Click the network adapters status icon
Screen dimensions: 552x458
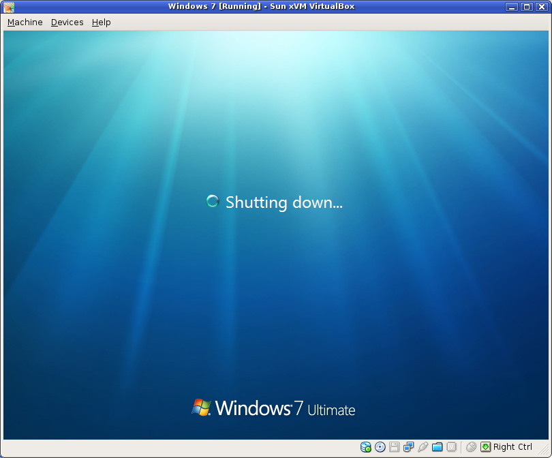[x=408, y=447]
